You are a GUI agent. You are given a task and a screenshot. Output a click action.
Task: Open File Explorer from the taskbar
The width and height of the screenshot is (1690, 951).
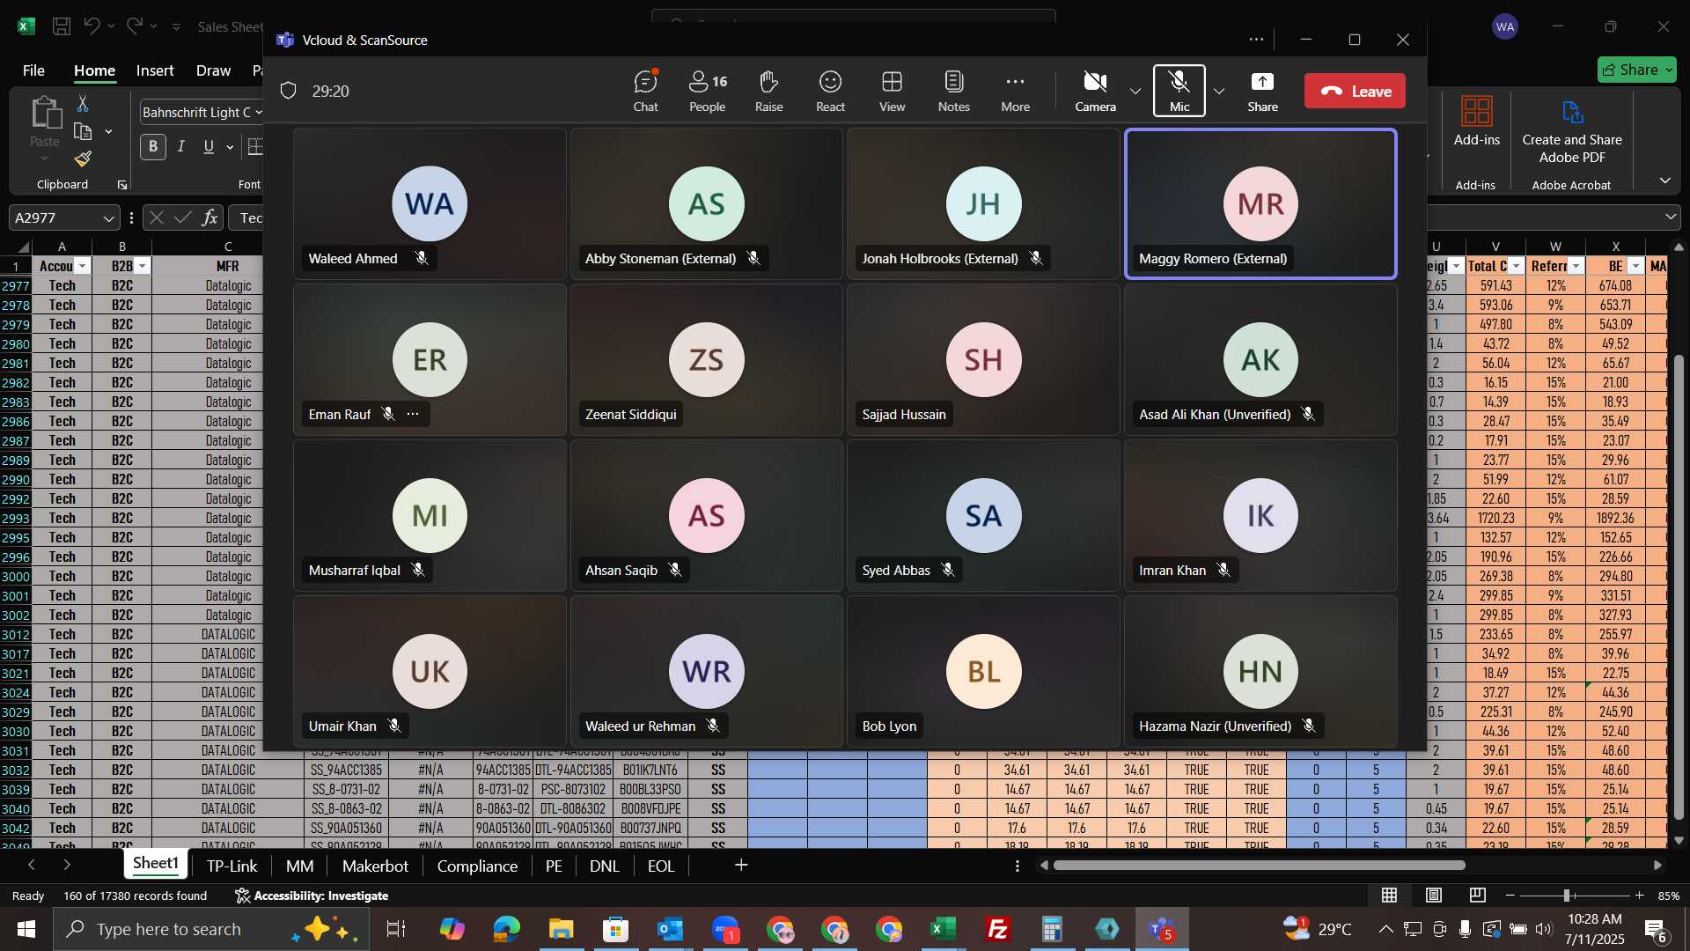click(x=561, y=929)
